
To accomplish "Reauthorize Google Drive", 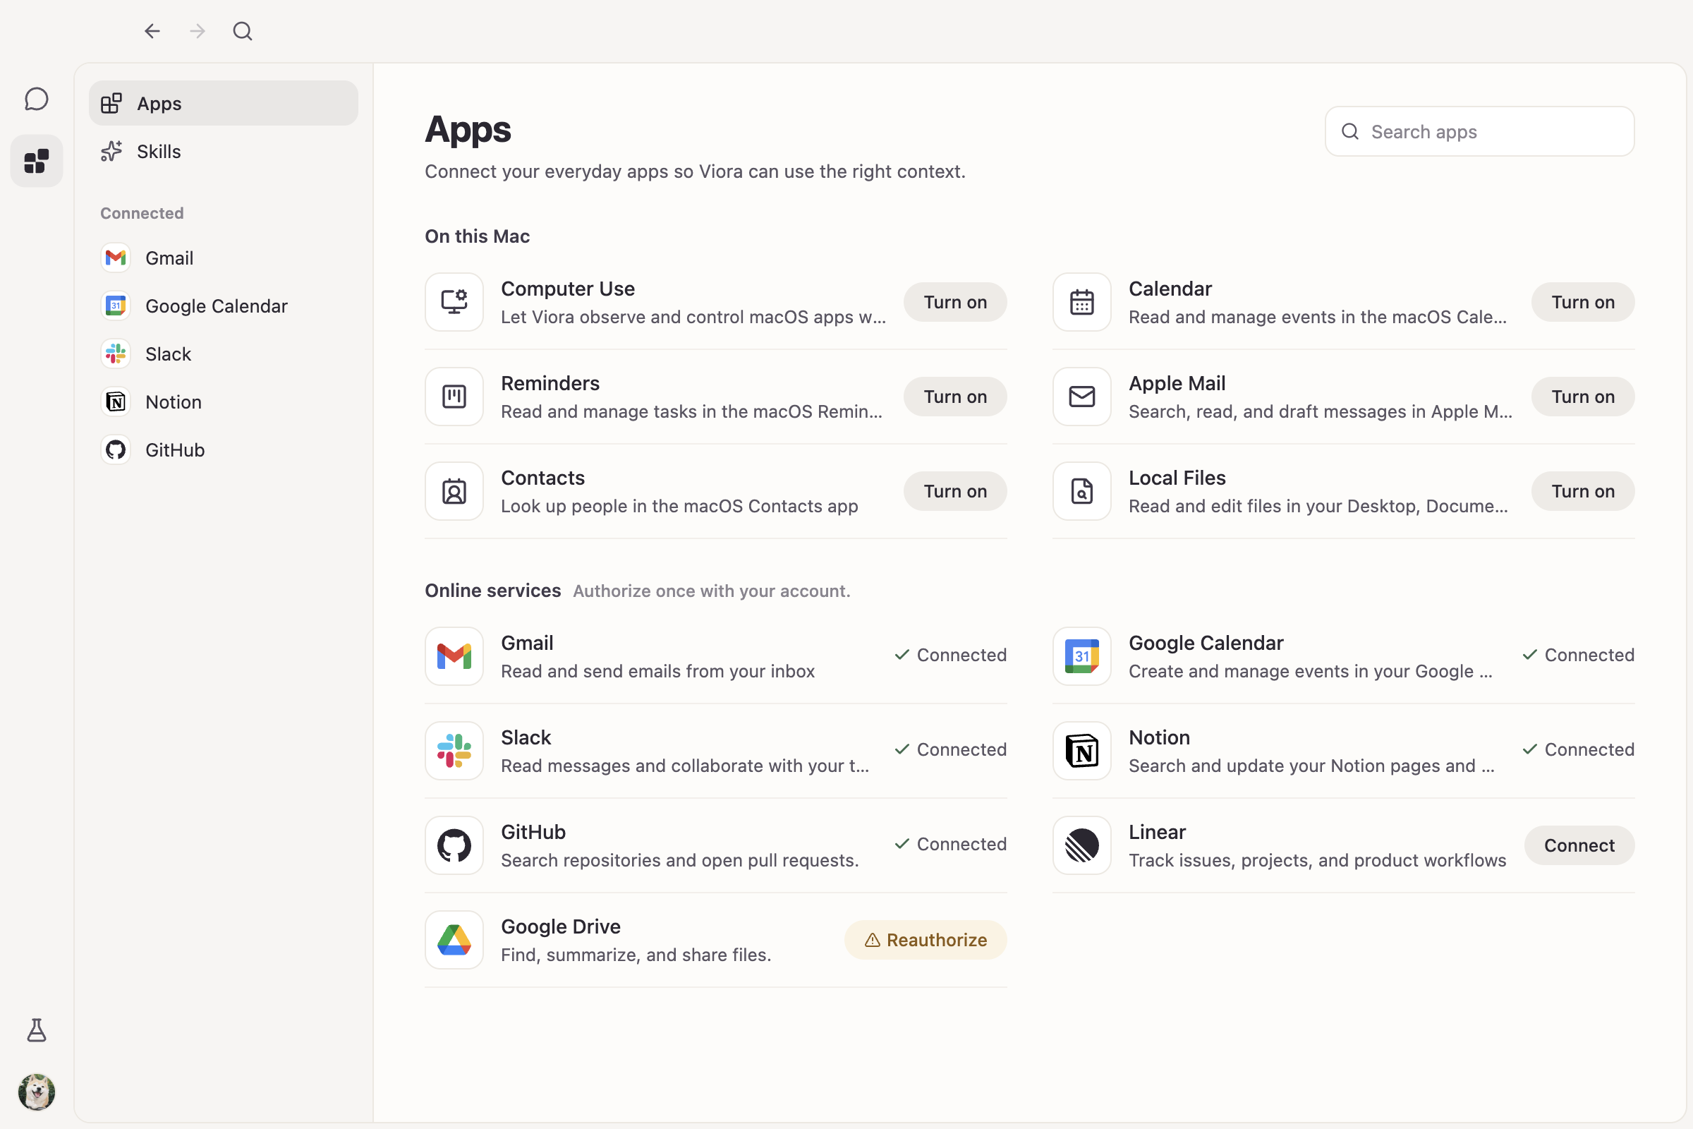I will [x=926, y=940].
